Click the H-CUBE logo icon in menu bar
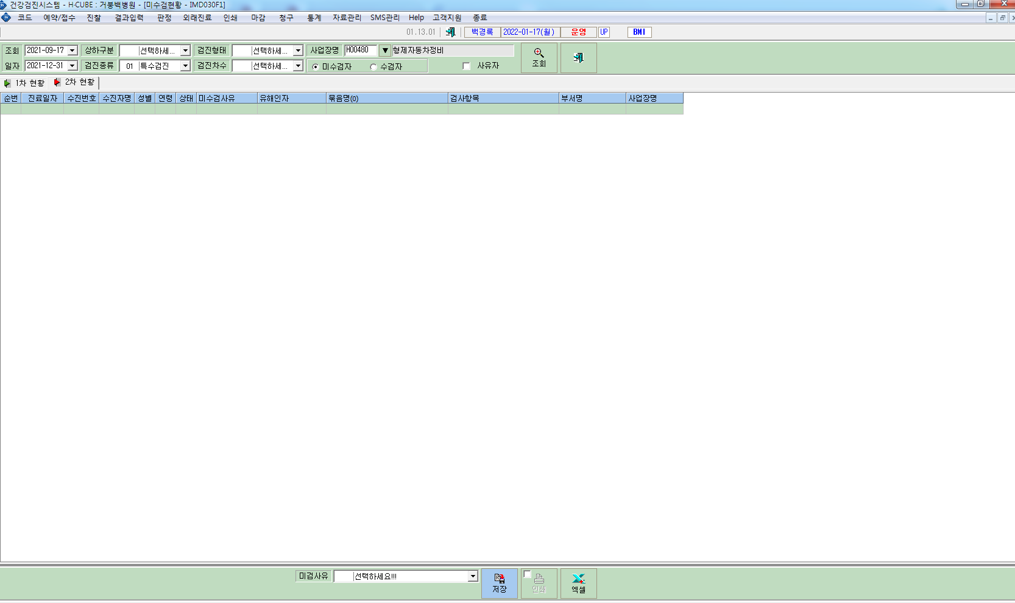The image size is (1015, 603). [x=6, y=18]
